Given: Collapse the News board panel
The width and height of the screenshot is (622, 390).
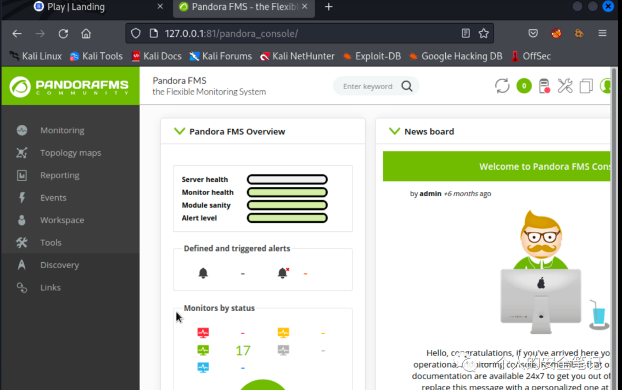Looking at the screenshot, I should coord(395,131).
